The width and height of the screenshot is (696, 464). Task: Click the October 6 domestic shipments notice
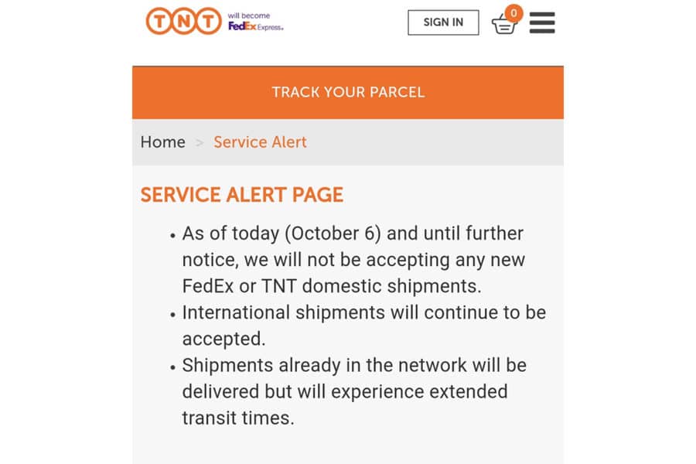353,260
